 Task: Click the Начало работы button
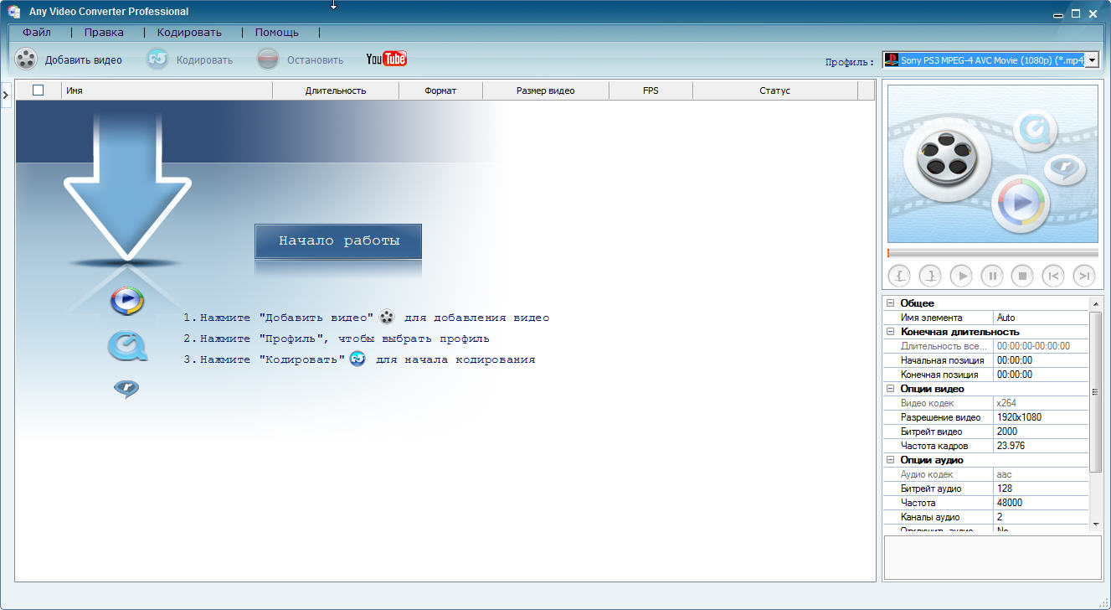click(338, 241)
